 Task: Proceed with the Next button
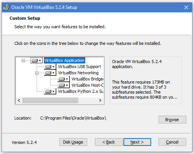(x=137, y=142)
